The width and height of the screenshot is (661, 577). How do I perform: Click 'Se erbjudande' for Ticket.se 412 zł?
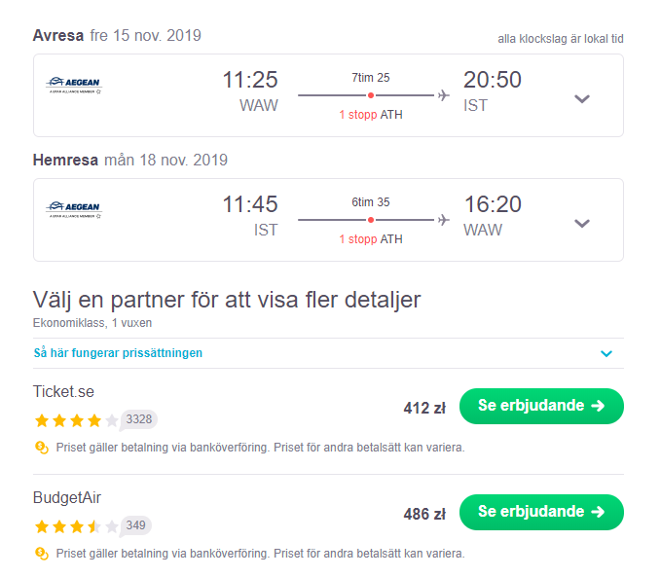pos(541,406)
